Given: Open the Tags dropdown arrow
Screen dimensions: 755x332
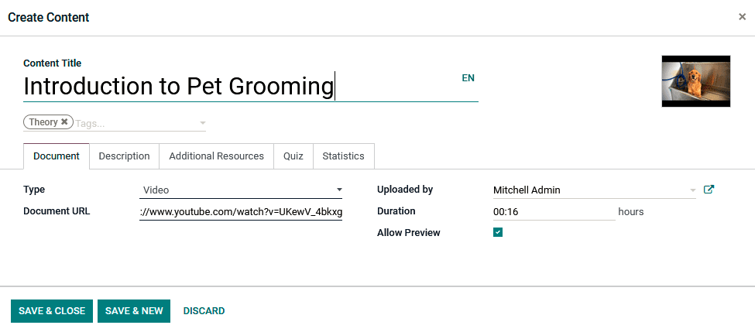Looking at the screenshot, I should point(202,123).
